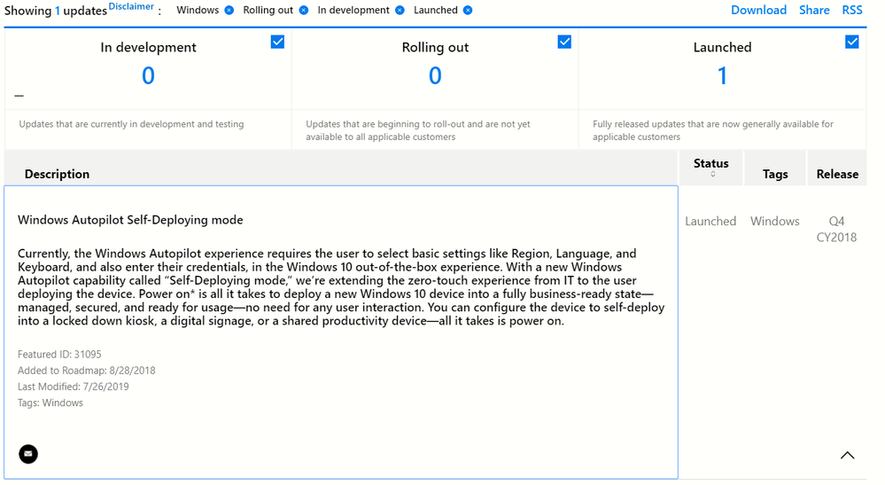Viewport: 885px width, 485px height.
Task: Click the Tags: Windows line
Action: point(50,403)
